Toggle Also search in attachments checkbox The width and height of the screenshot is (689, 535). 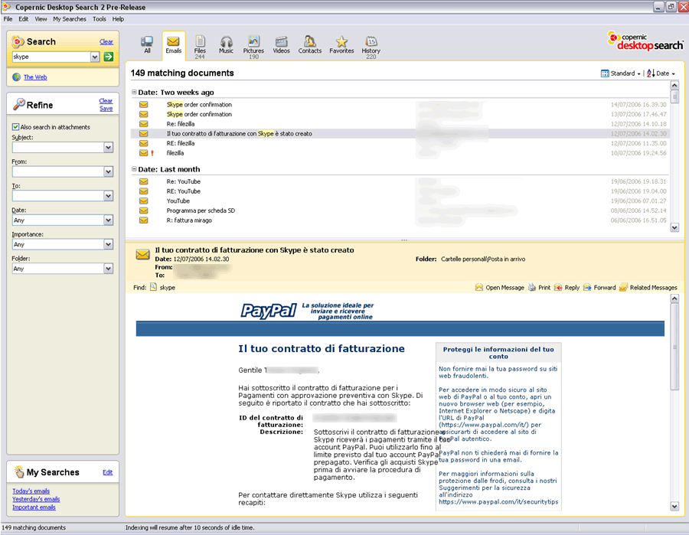(x=15, y=127)
